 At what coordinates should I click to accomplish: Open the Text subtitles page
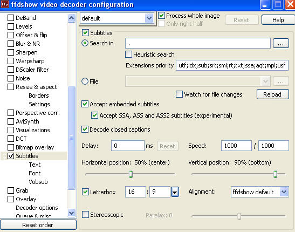tap(35, 165)
